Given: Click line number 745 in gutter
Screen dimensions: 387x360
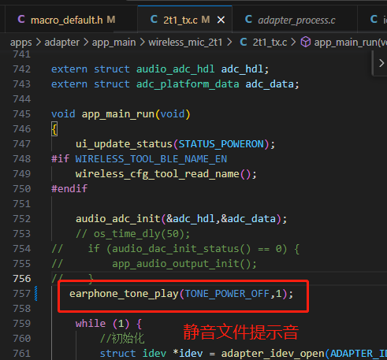Looking at the screenshot, I should point(22,114).
